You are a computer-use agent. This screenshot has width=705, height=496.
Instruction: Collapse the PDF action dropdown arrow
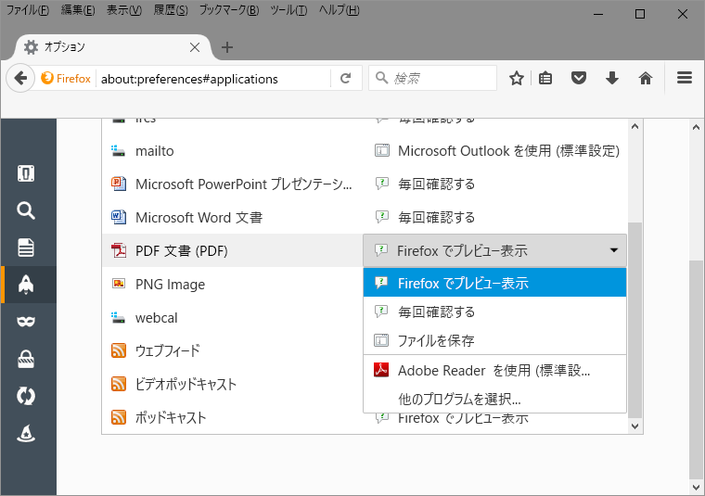coord(614,250)
